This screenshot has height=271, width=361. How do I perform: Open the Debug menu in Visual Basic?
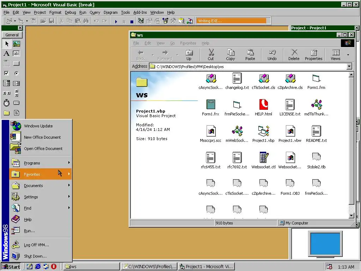point(70,12)
